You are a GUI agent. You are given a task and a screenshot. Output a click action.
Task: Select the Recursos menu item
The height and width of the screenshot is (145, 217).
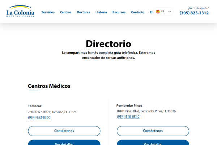tap(119, 12)
